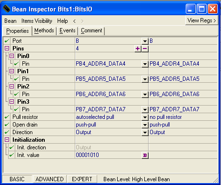
Task: Click the Pull resistor label
Action: coord(25,117)
